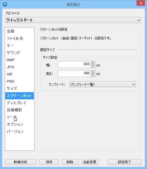147x169 pixels.
Task: Click the 保存 button
Action: (x=49, y=162)
